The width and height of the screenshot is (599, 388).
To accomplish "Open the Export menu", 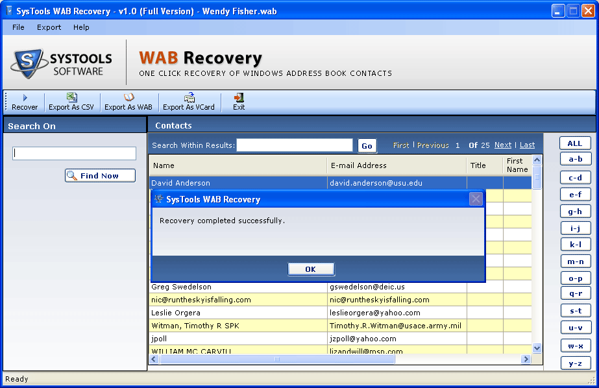I will pyautogui.click(x=49, y=27).
